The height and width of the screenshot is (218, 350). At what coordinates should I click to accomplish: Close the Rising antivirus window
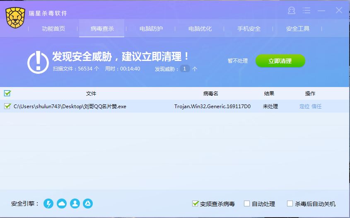(339, 10)
